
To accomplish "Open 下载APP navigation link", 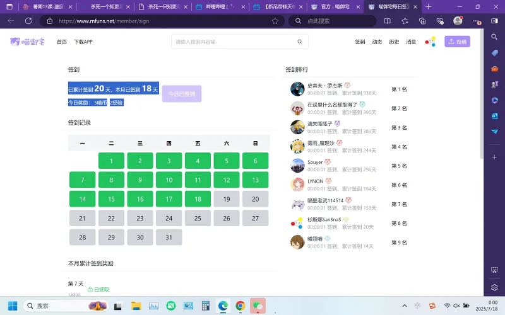I will (x=83, y=42).
